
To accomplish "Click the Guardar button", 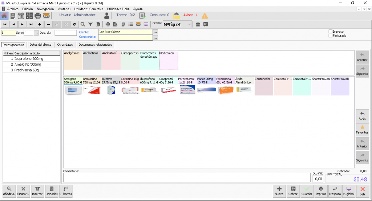I will tap(307, 191).
